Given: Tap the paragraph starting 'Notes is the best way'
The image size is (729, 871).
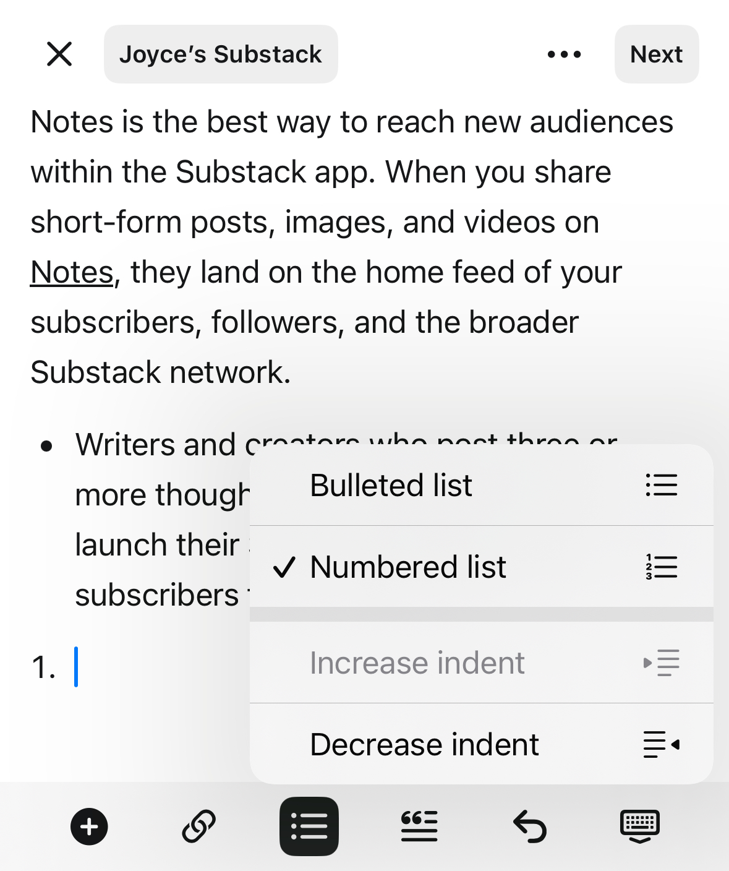Looking at the screenshot, I should click(x=352, y=247).
